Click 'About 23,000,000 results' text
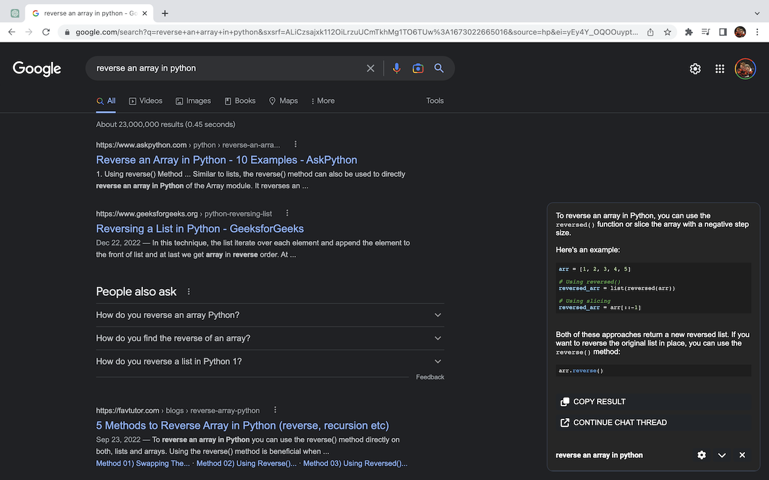 pyautogui.click(x=165, y=125)
